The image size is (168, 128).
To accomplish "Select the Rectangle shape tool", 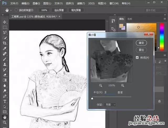I will [x=4, y=112].
